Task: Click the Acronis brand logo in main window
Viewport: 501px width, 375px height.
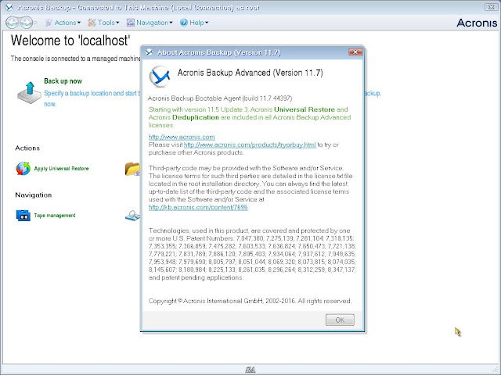Action: pos(477,23)
